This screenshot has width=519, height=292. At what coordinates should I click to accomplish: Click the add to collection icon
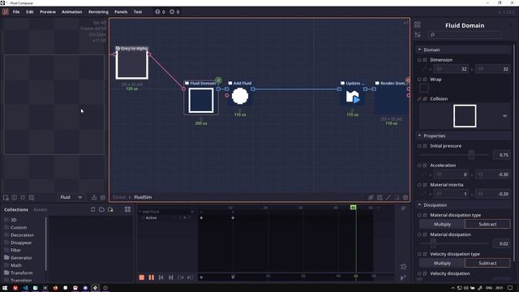click(x=110, y=209)
